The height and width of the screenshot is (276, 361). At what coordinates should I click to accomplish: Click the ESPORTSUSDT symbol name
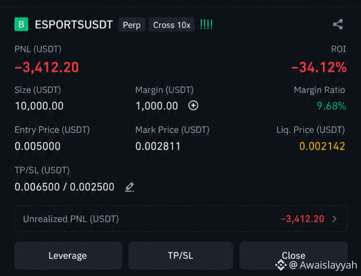[74, 24]
